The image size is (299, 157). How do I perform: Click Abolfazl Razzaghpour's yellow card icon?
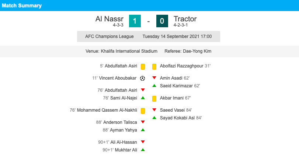coord(154,66)
